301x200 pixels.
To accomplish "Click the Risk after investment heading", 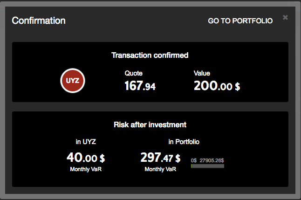I will 150,124.
